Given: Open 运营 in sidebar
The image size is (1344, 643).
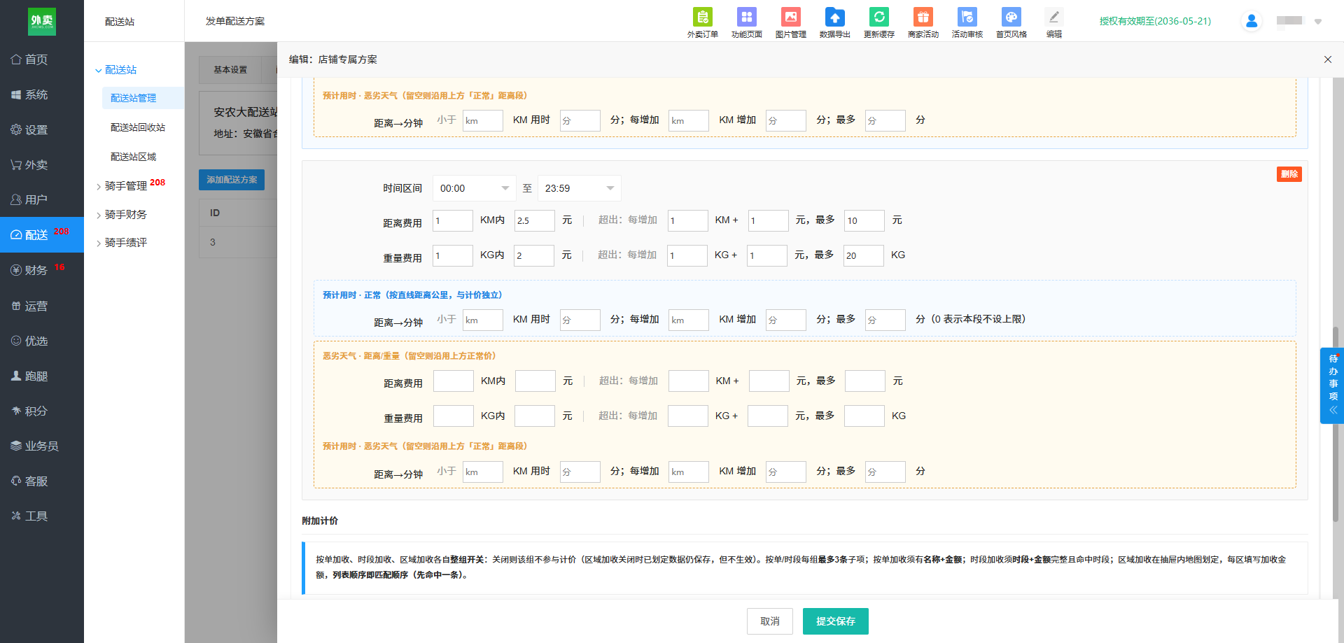Looking at the screenshot, I should tap(42, 306).
